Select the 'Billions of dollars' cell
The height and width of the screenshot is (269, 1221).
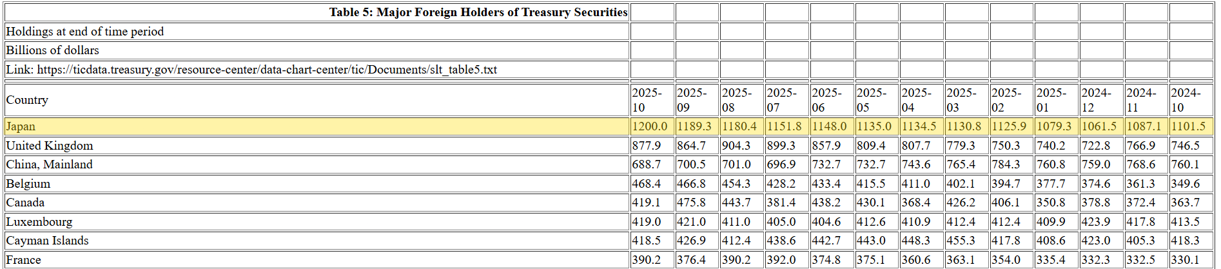pos(53,50)
